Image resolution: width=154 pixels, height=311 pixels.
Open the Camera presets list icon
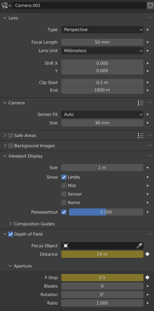[x=141, y=103]
